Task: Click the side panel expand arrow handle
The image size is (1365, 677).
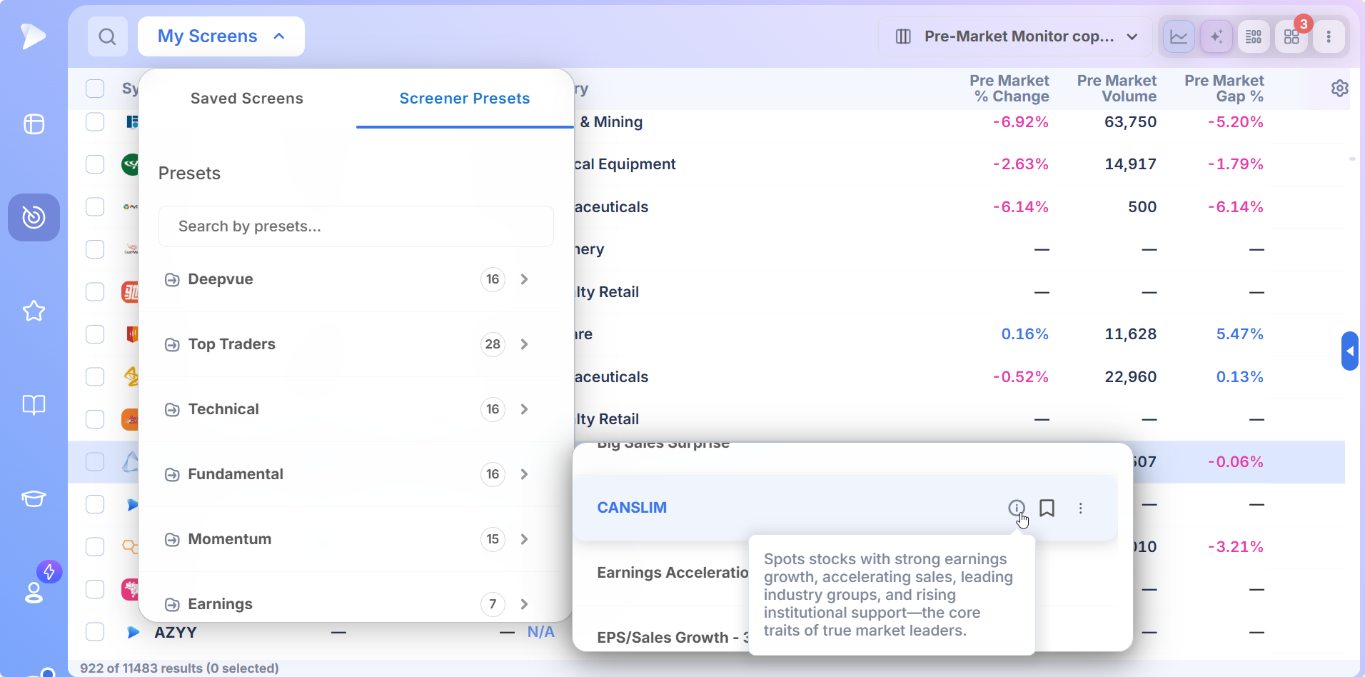Action: pos(1349,351)
